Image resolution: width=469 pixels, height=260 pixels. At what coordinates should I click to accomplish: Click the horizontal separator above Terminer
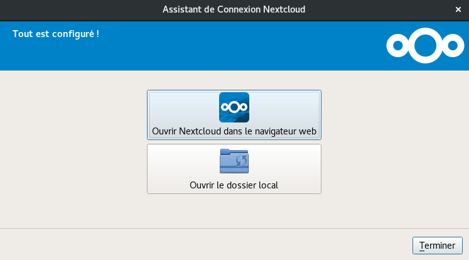[234, 229]
